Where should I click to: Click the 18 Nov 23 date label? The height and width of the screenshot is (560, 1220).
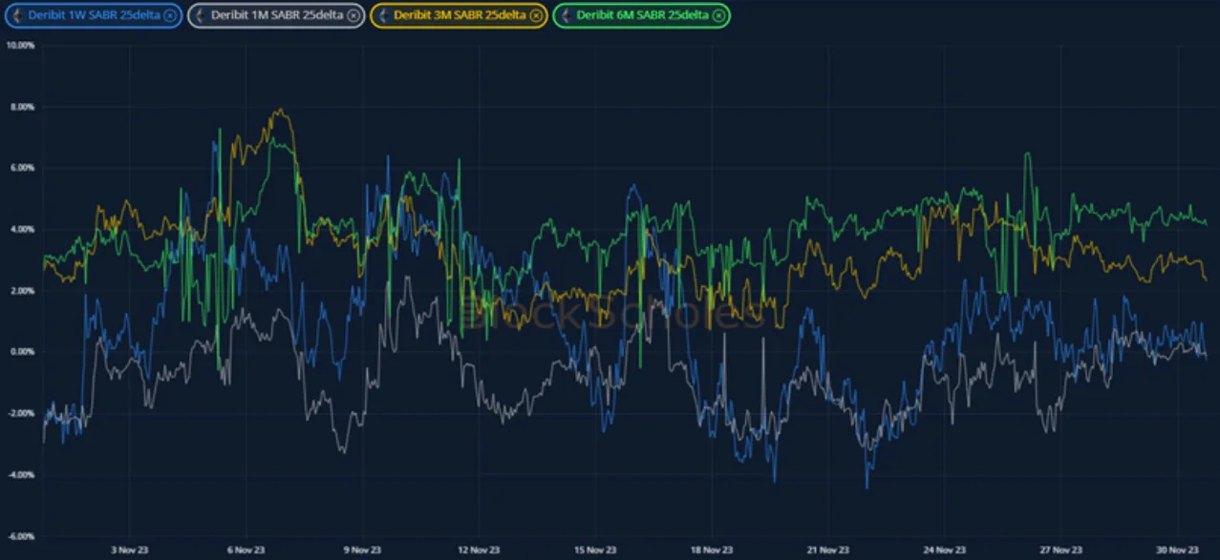(x=712, y=550)
